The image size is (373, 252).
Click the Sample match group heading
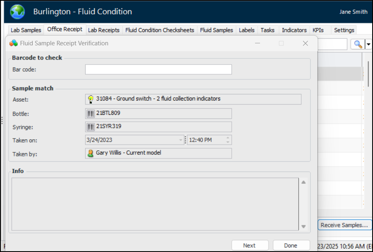tap(33, 88)
